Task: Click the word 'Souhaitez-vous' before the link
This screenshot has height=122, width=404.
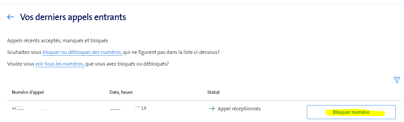Action: click(x=25, y=52)
